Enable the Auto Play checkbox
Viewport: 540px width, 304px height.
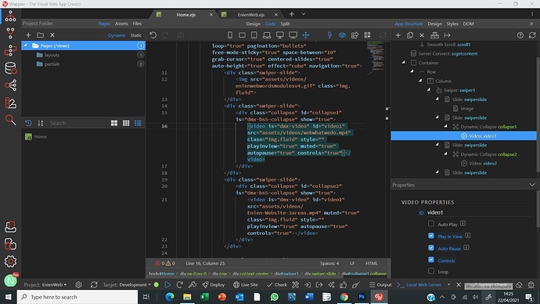431,224
